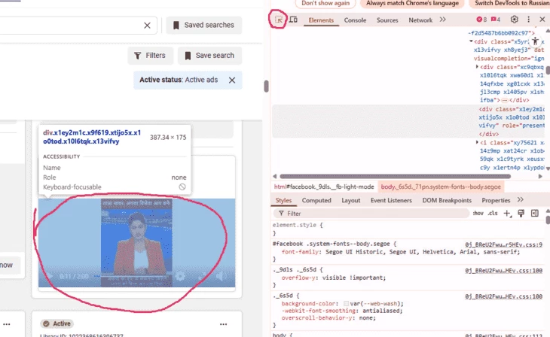Mute the ad video volume
Screen dimensions: 550x337
pyautogui.click(x=222, y=276)
